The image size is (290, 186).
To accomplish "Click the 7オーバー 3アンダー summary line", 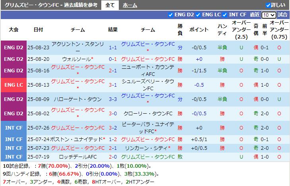I will pyautogui.click(x=78, y=182).
